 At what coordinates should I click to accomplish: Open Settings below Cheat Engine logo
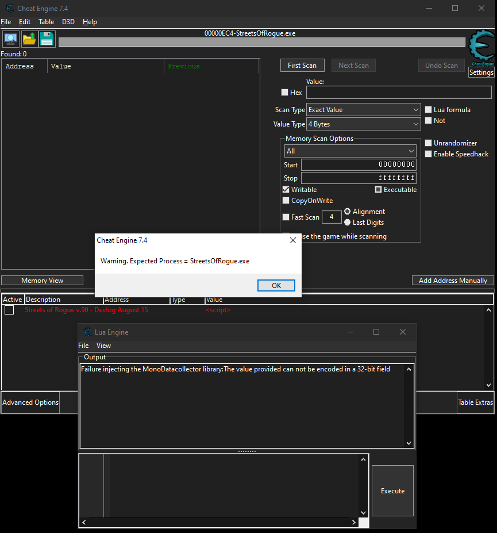tap(481, 72)
